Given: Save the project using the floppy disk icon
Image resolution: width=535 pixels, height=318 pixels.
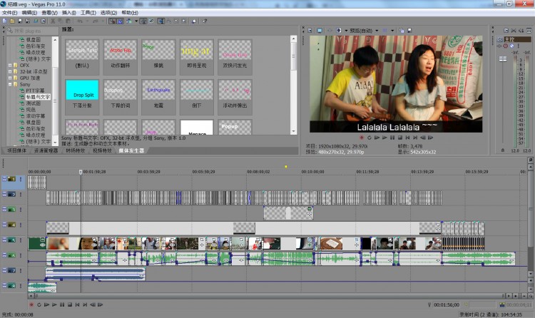Looking at the screenshot, I should [x=20, y=21].
